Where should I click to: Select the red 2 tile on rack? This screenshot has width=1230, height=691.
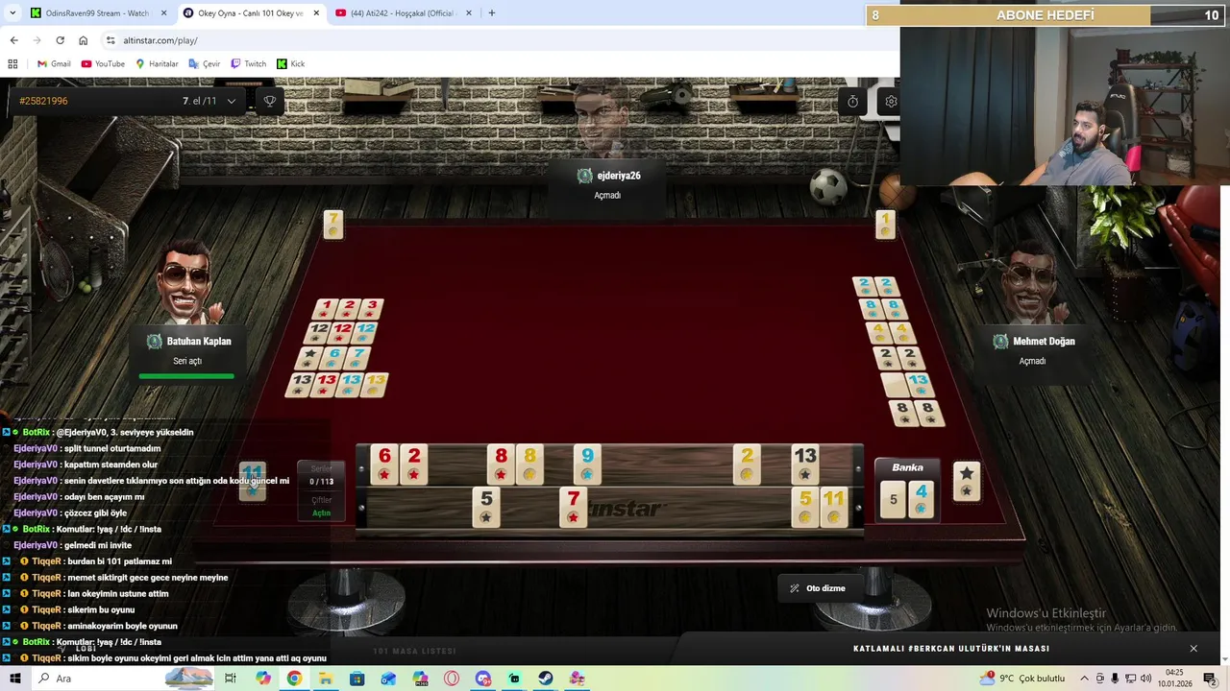(414, 465)
